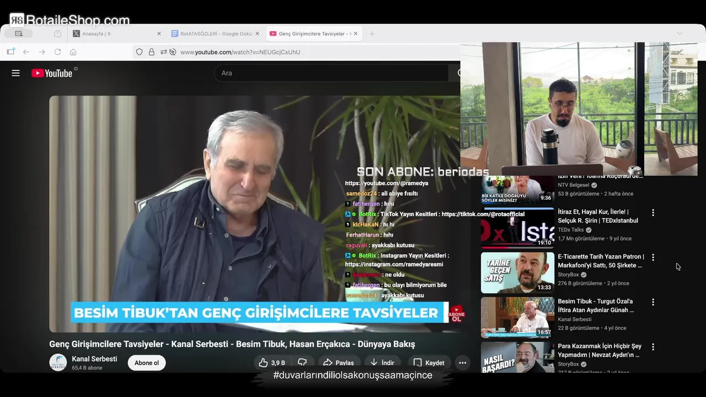Image resolution: width=706 pixels, height=397 pixels.
Task: Open the site permissions sliders icon
Action: tap(164, 52)
